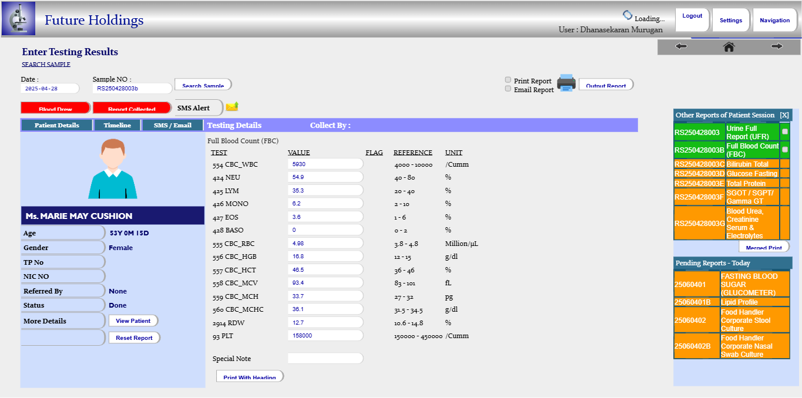Go back using left arrow icon

coord(681,47)
